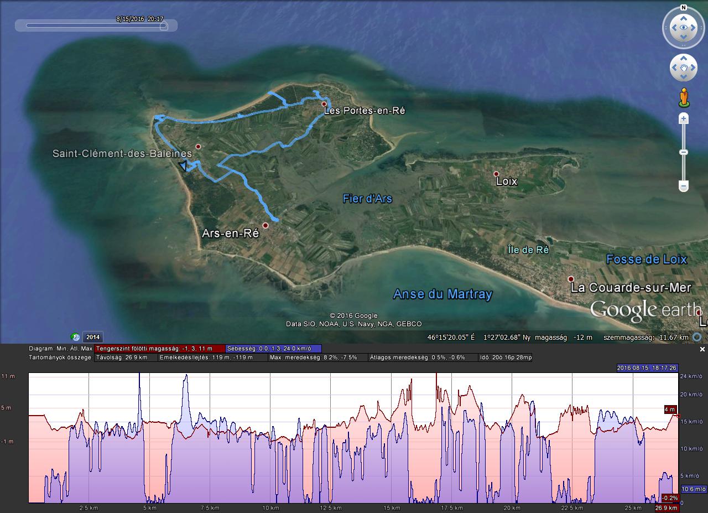
Task: Click the zoom slider handle
Action: [x=684, y=152]
